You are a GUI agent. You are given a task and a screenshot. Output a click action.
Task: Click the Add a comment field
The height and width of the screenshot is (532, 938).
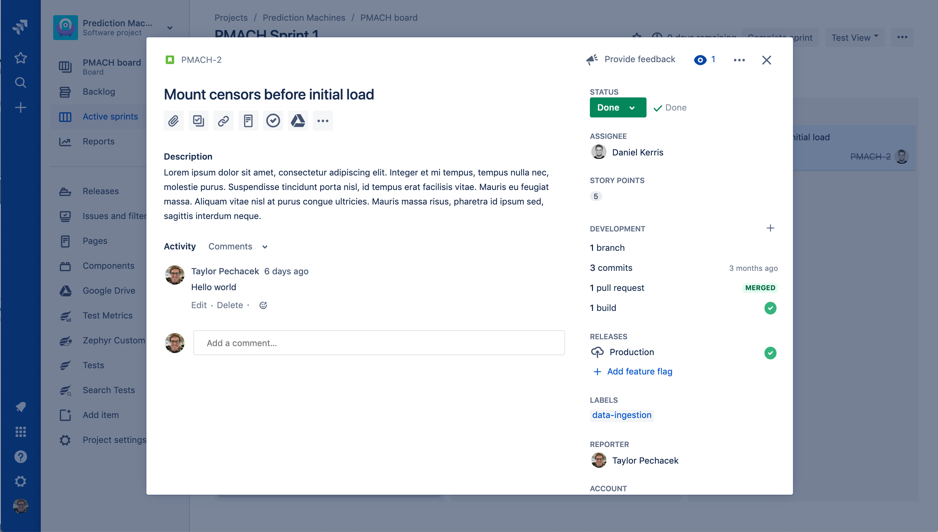point(379,343)
